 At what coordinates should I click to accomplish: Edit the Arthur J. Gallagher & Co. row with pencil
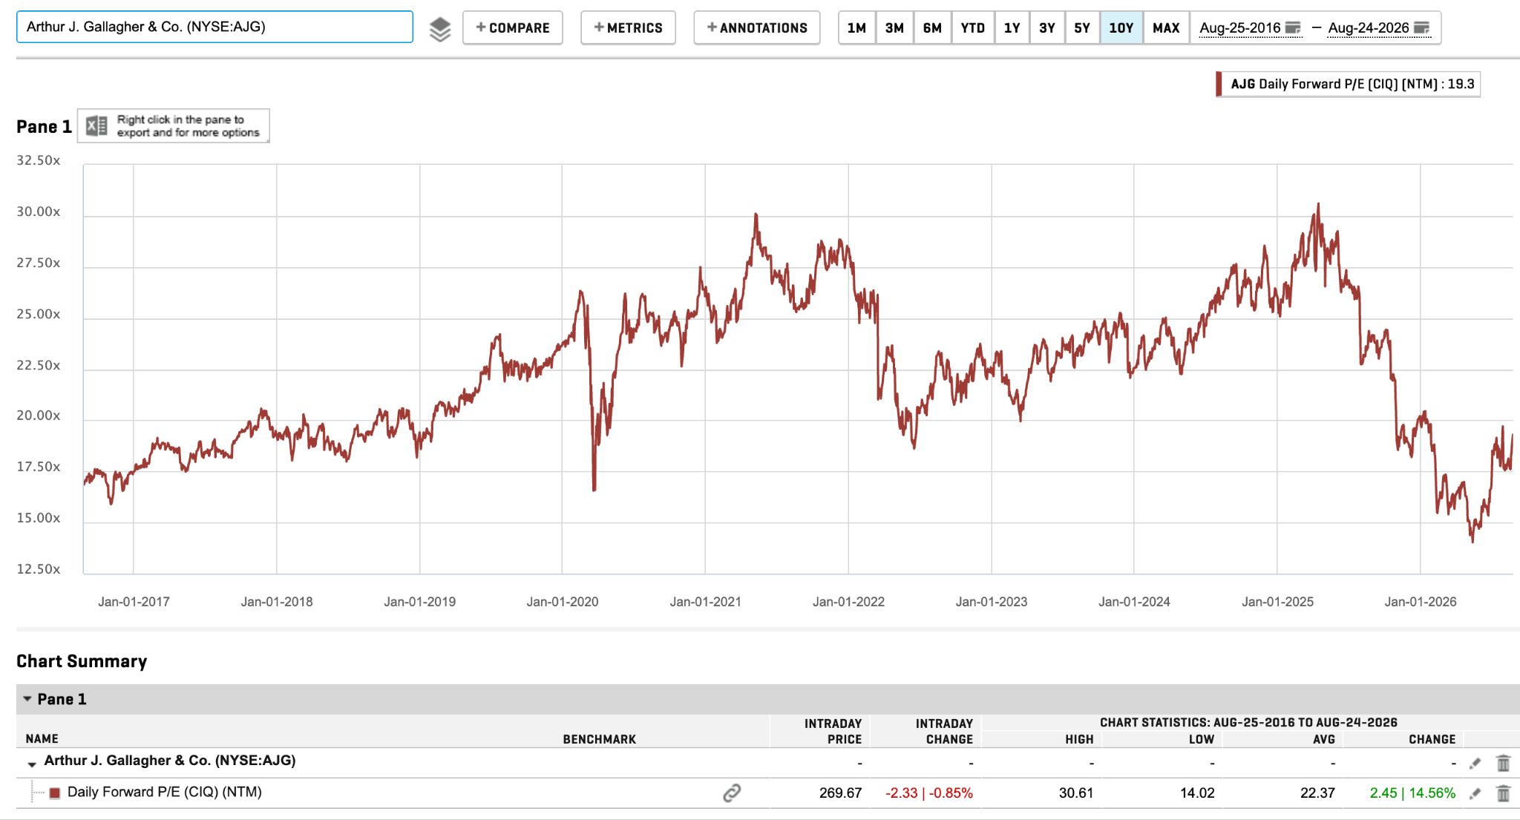(x=1475, y=763)
